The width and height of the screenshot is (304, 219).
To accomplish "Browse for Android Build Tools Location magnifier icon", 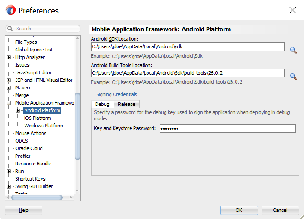I will [x=294, y=77].
